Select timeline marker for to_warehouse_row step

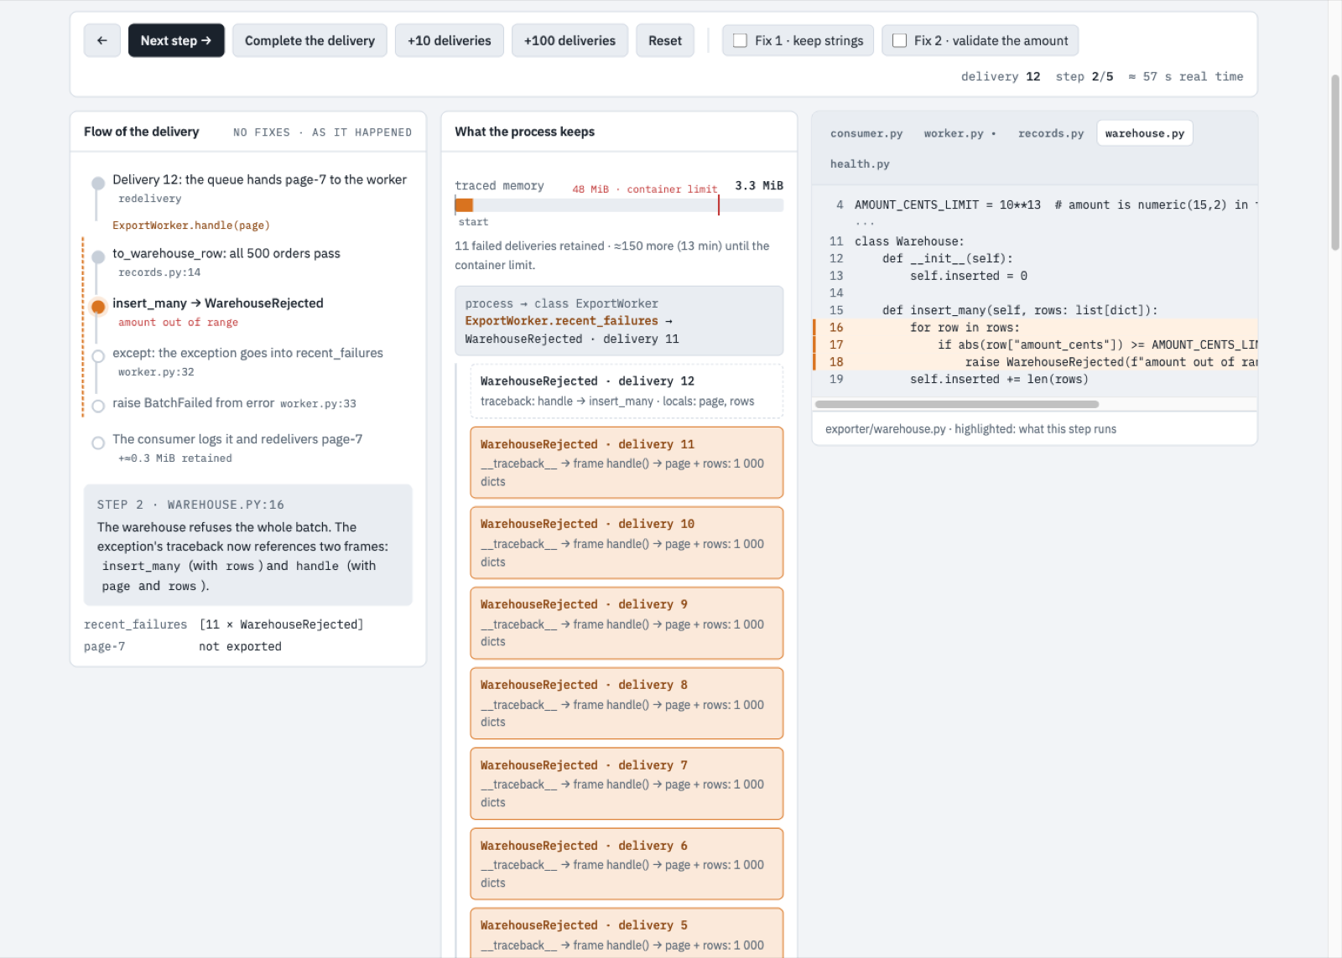coord(98,256)
